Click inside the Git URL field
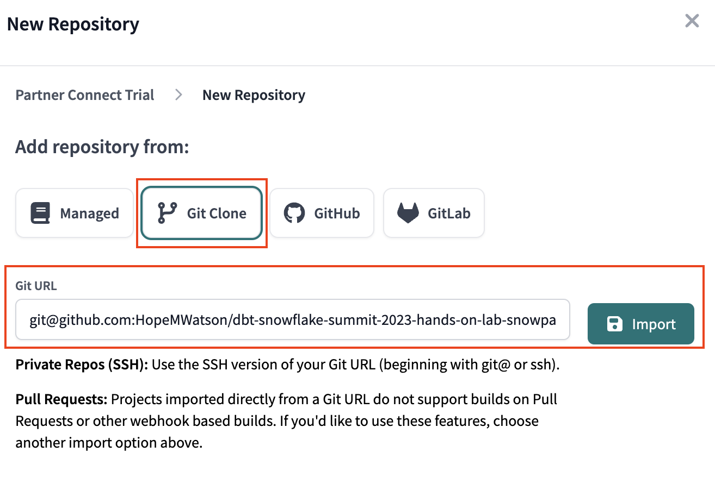The height and width of the screenshot is (490, 715). (x=292, y=320)
